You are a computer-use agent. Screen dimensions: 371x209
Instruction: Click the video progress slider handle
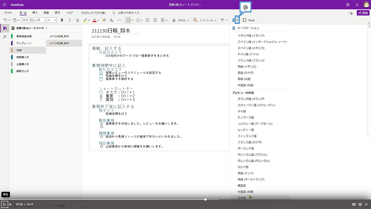click(x=206, y=199)
